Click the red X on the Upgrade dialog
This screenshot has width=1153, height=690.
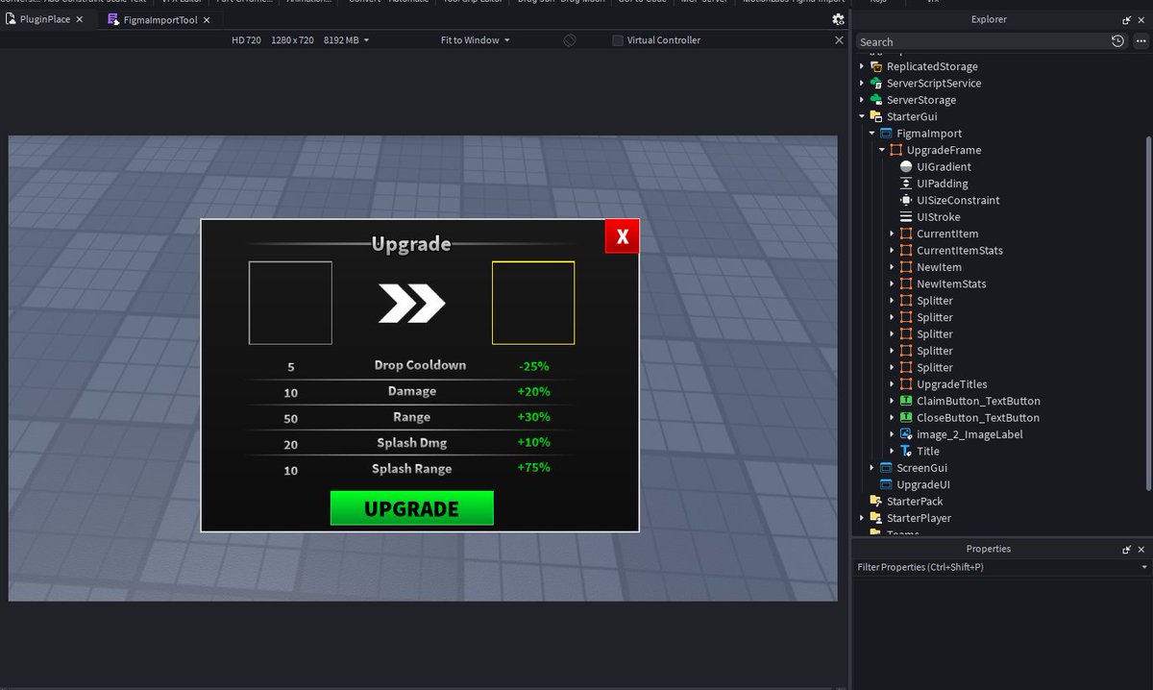tap(621, 235)
